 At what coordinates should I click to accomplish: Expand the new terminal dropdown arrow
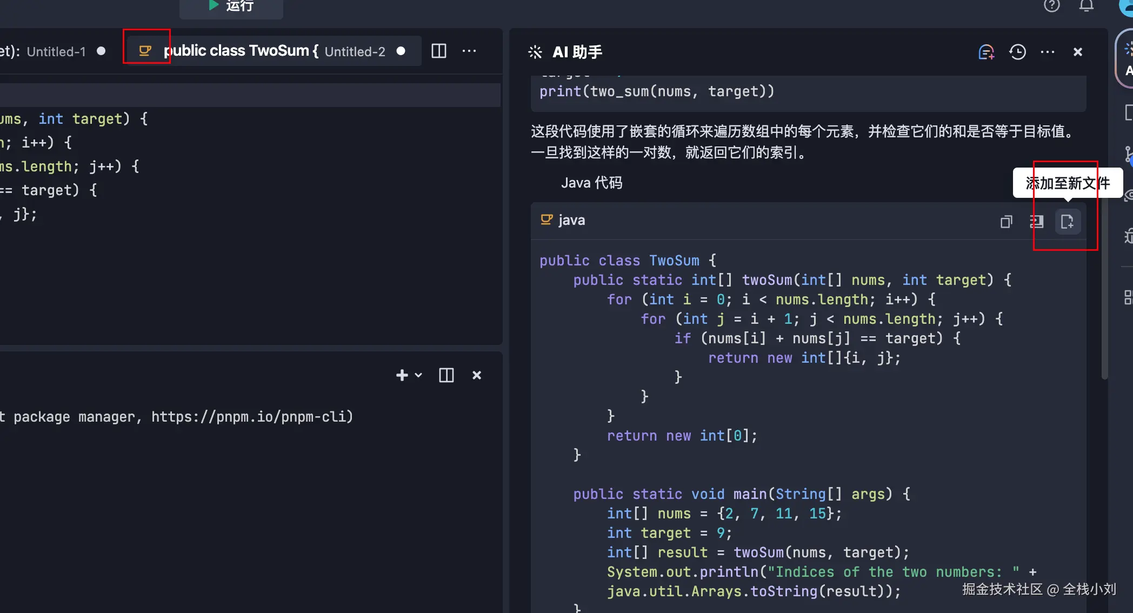pos(418,375)
